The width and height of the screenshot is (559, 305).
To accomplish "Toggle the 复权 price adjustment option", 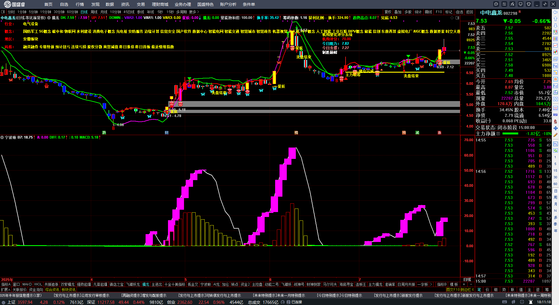I will [x=388, y=12].
